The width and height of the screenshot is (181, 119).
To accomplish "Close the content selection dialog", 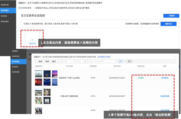I will pos(175,56).
